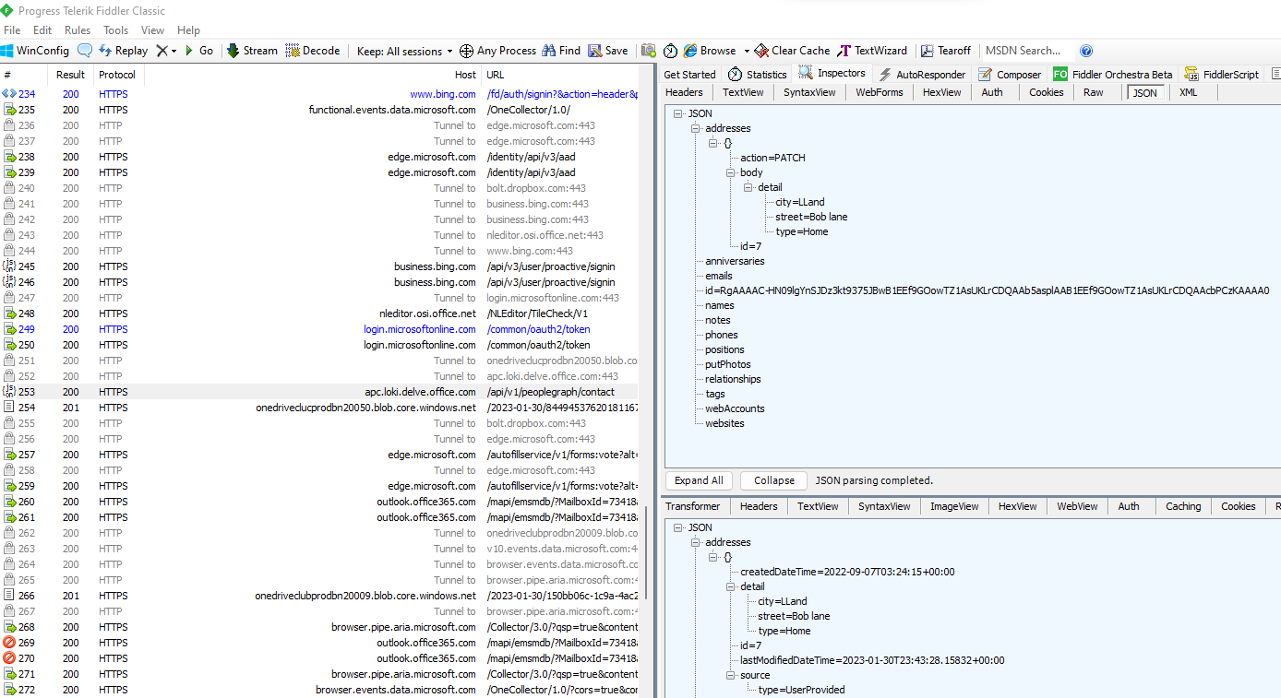Viewport: 1281px width, 698px height.
Task: Select the response Caching tab
Action: 1183,506
